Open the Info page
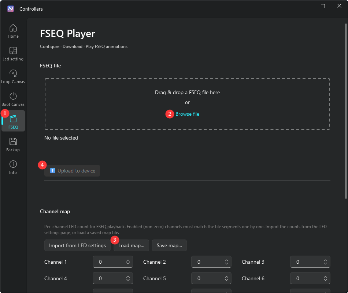 click(x=13, y=167)
